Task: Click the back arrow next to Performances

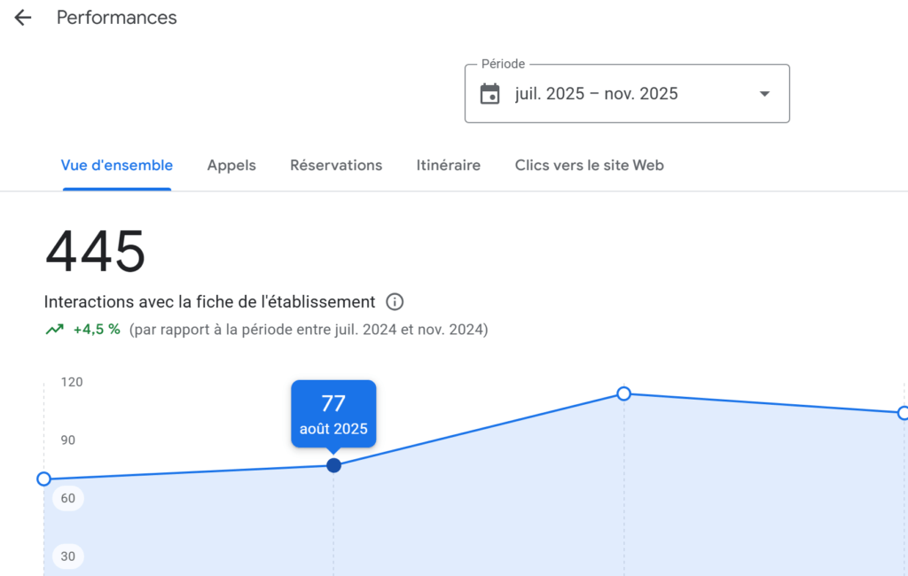Action: click(22, 17)
